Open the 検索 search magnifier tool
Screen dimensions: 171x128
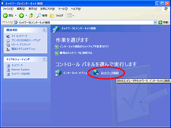pyautogui.click(x=42, y=16)
